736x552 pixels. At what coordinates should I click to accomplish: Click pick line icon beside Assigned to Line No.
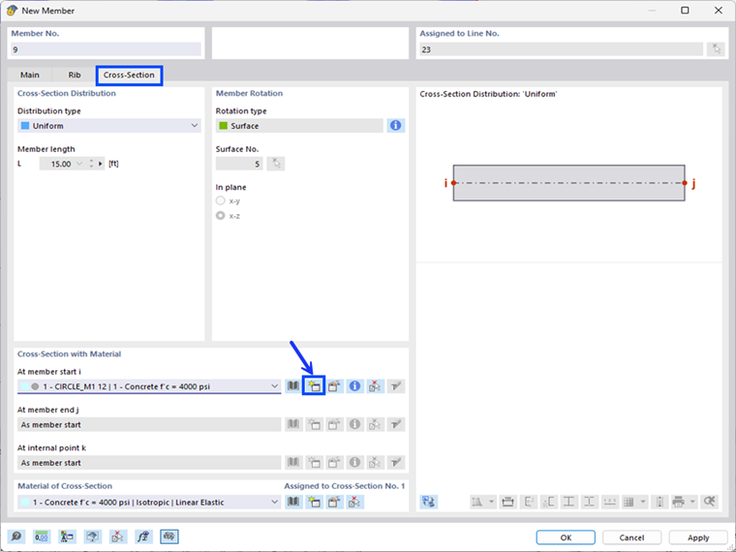(x=716, y=48)
